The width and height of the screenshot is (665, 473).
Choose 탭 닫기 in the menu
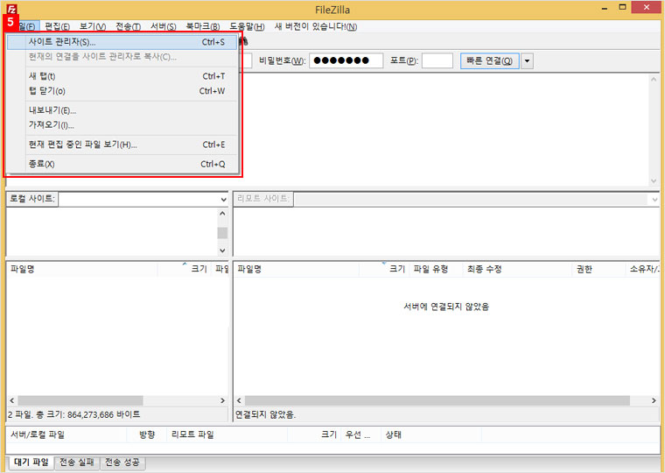tap(46, 91)
